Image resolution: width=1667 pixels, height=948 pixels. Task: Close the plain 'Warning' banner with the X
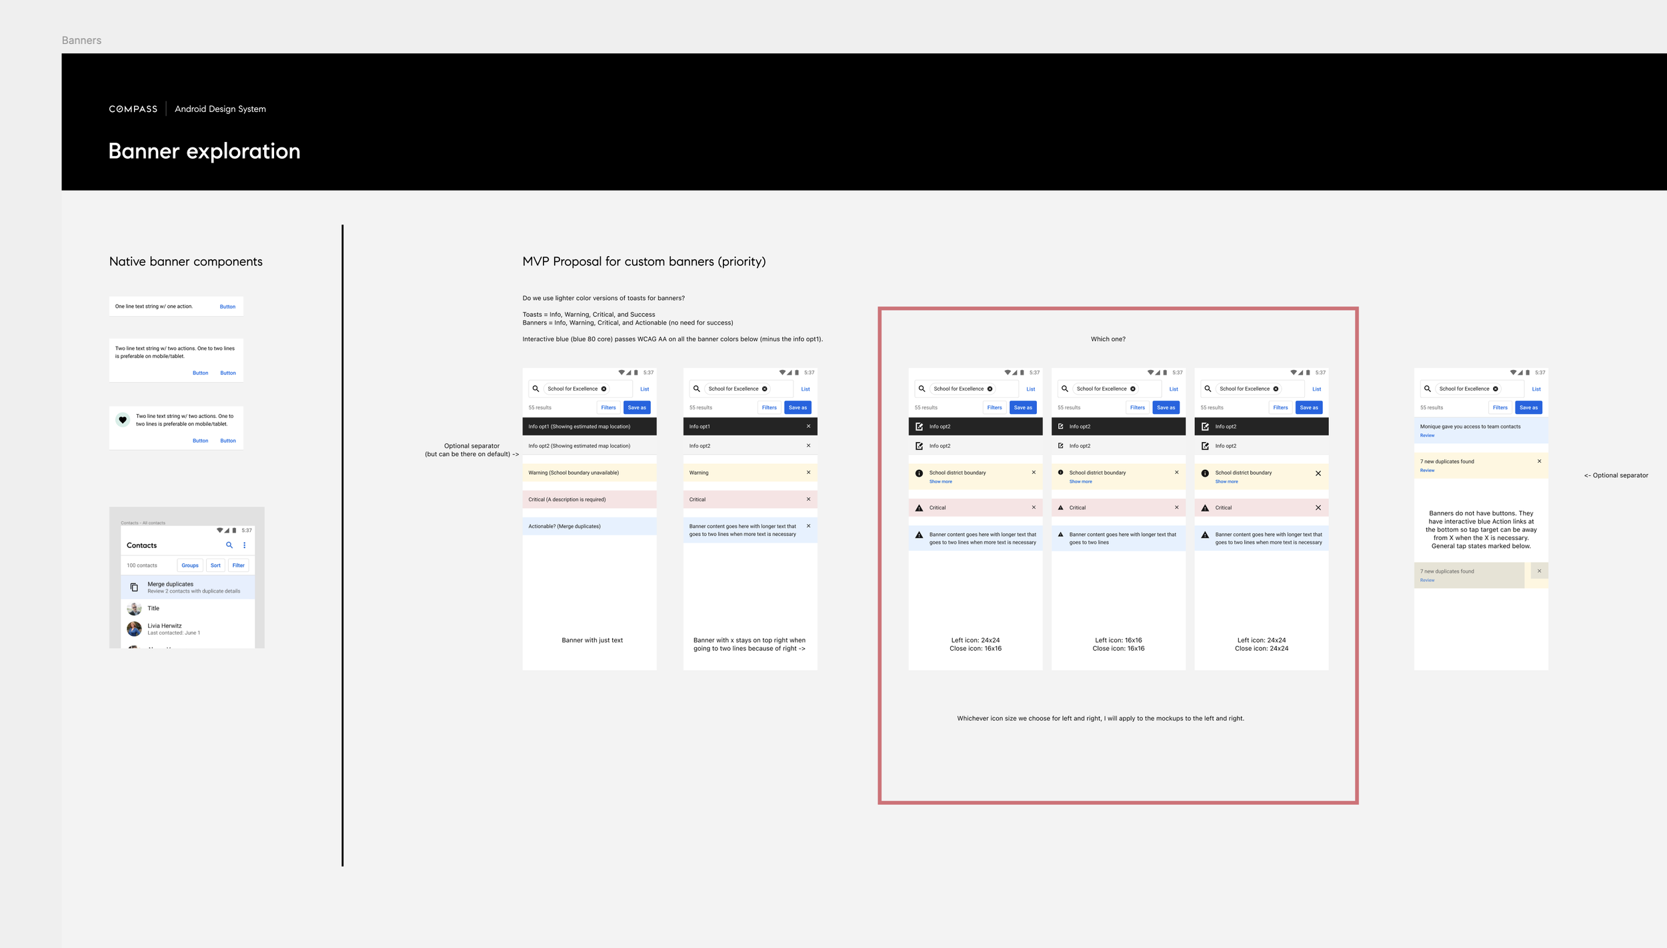tap(809, 473)
